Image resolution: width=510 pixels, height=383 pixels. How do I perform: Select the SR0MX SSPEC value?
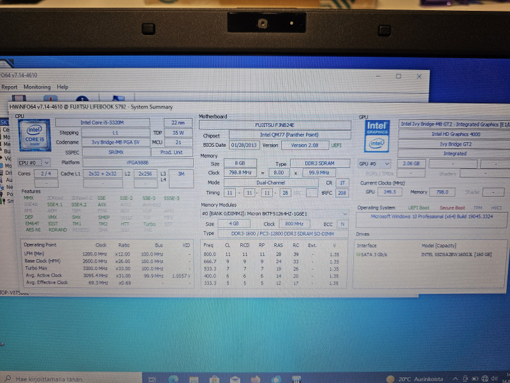[116, 152]
